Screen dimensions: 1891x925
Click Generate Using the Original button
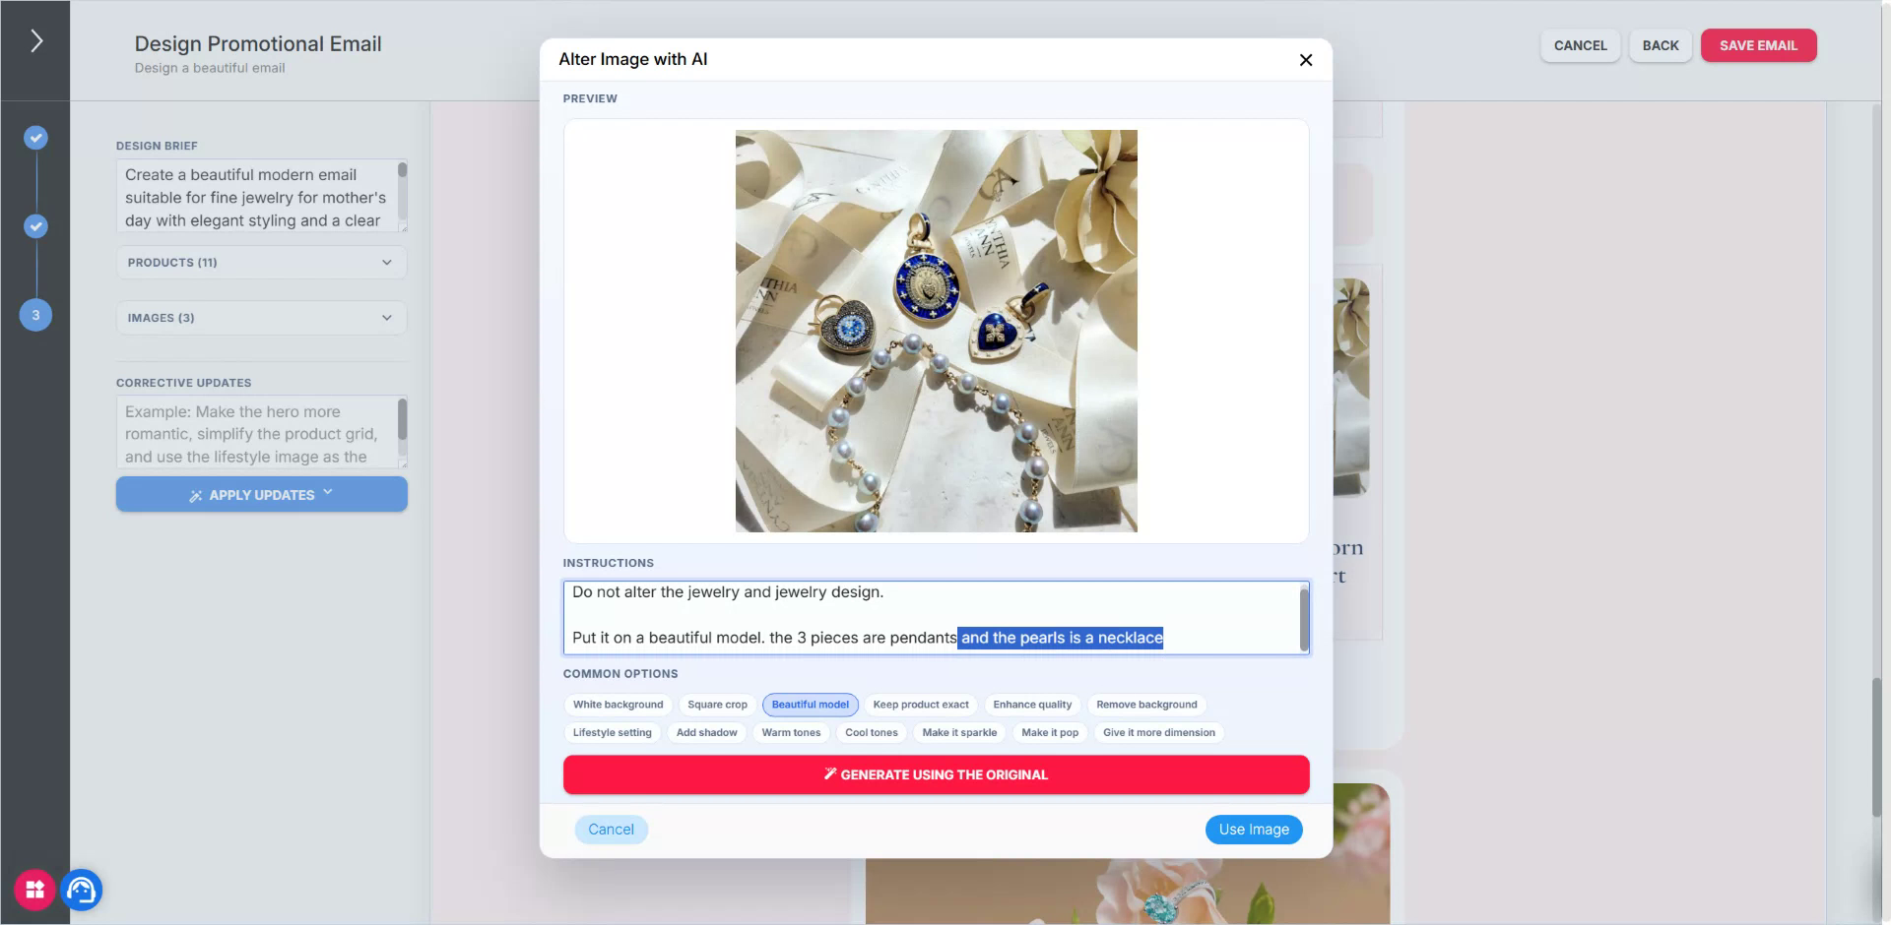(936, 774)
